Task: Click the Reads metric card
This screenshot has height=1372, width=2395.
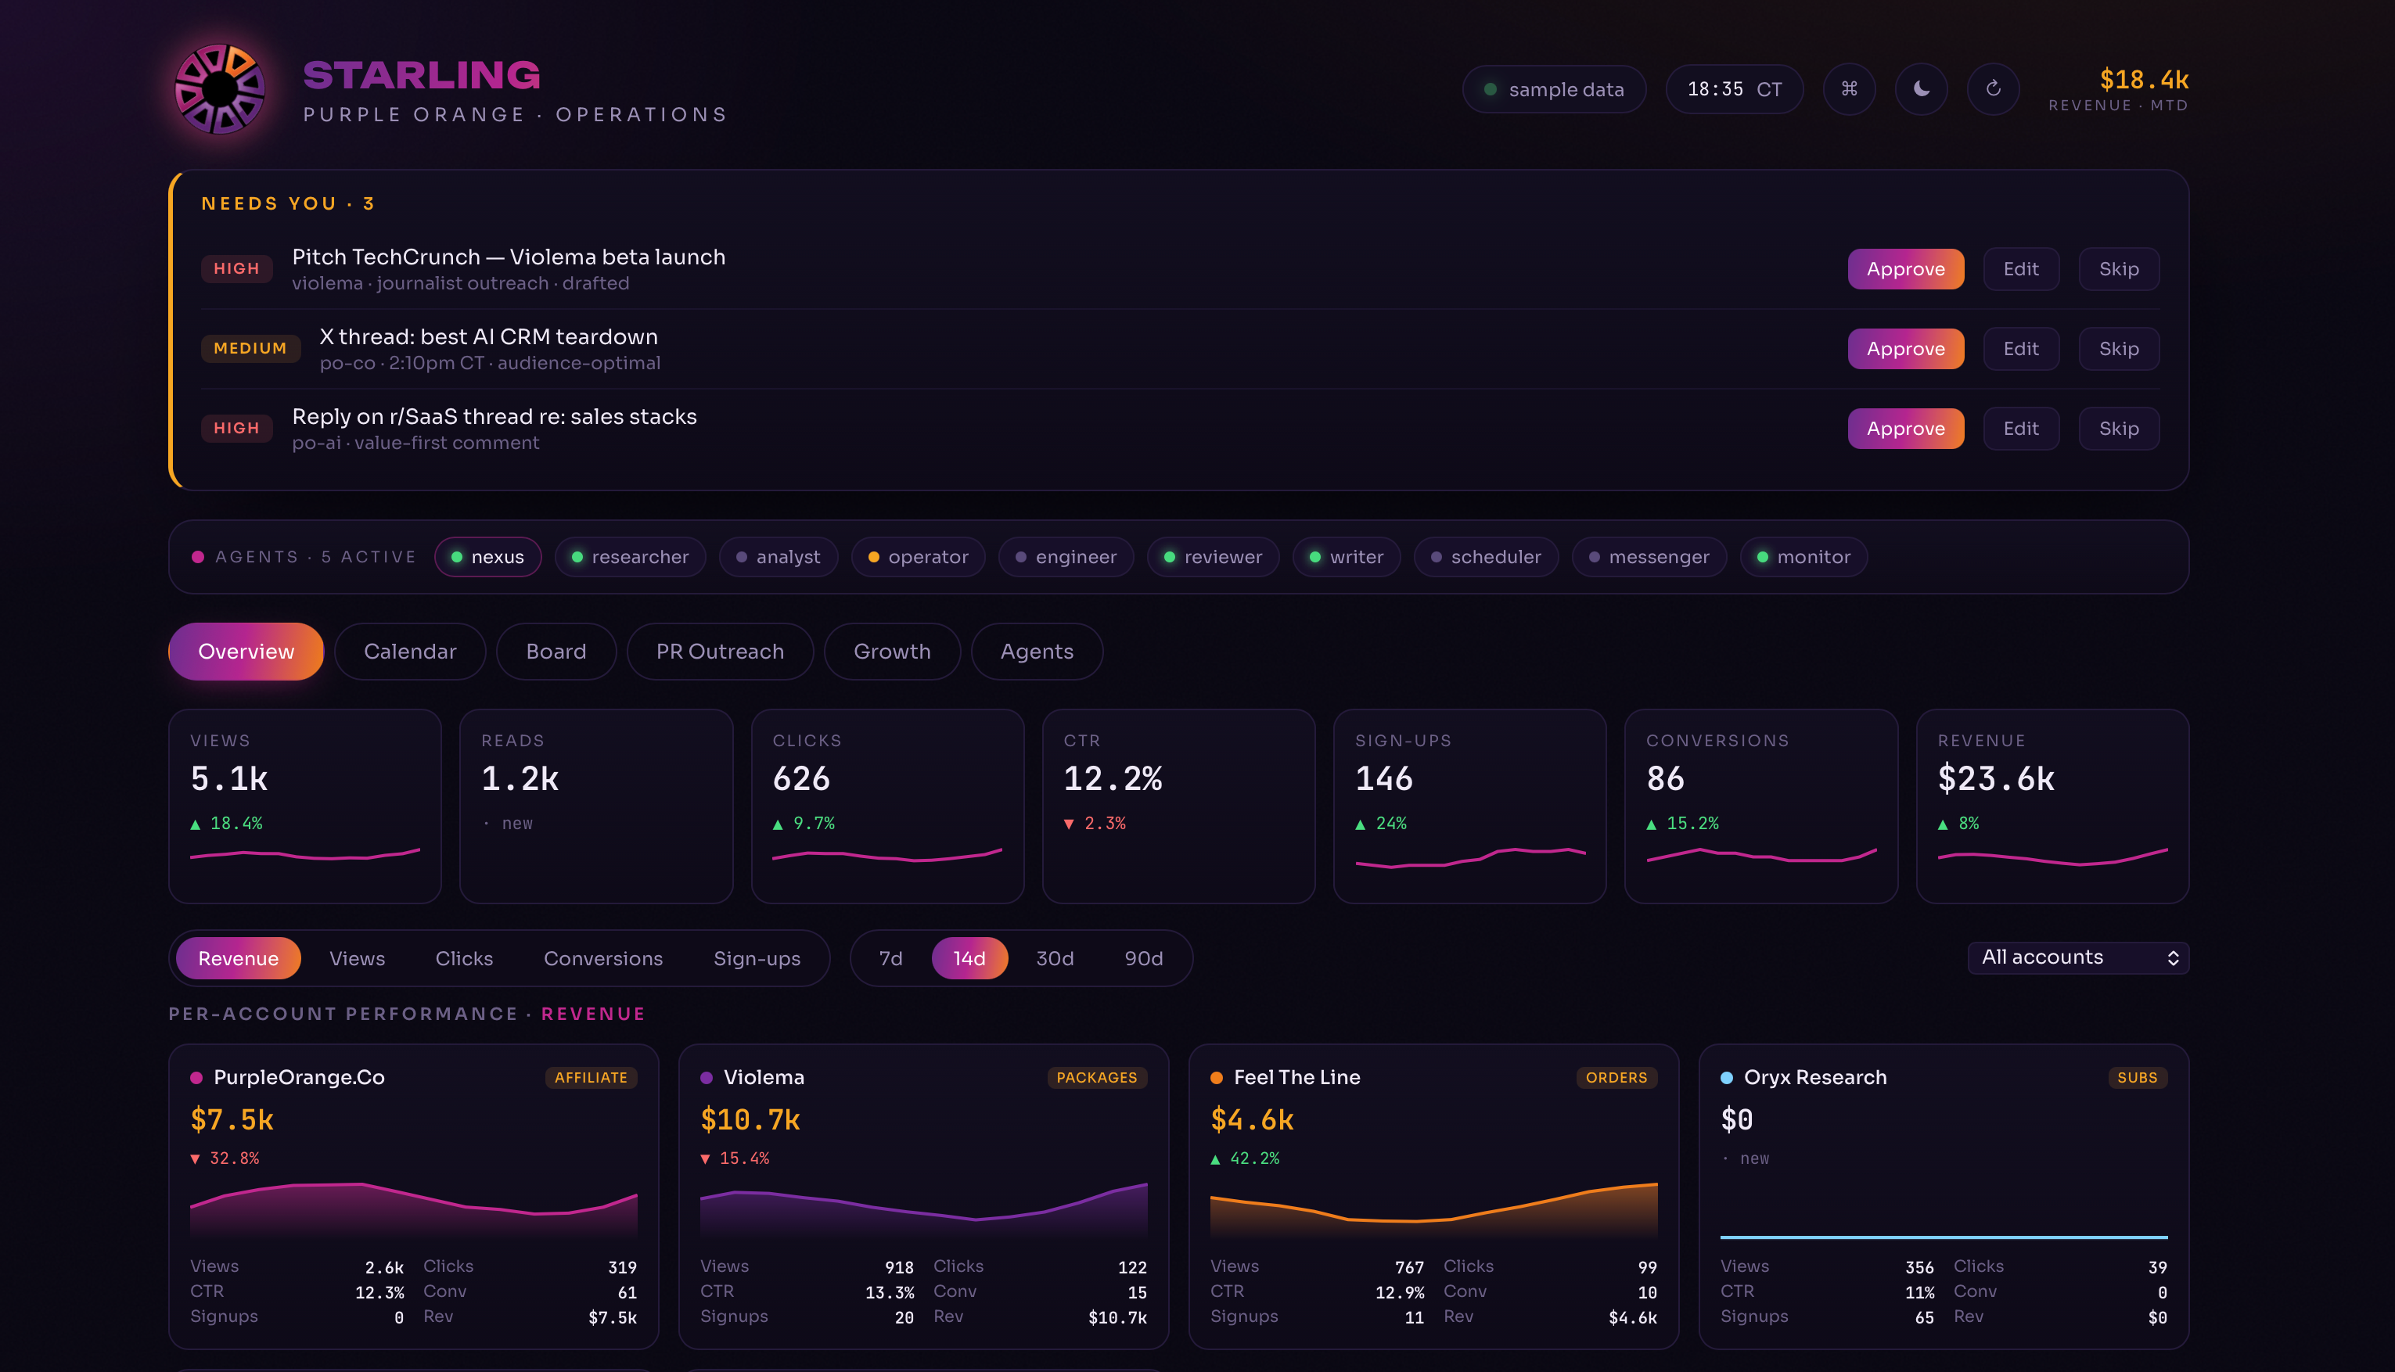Action: (595, 806)
